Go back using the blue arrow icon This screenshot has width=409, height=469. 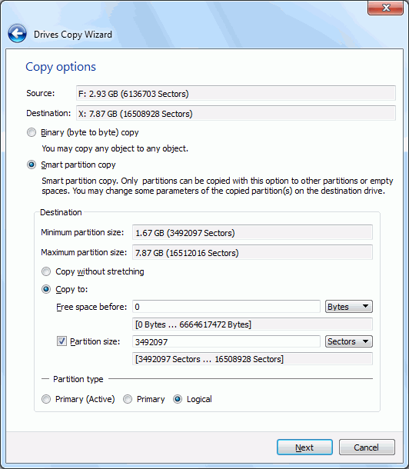click(17, 34)
